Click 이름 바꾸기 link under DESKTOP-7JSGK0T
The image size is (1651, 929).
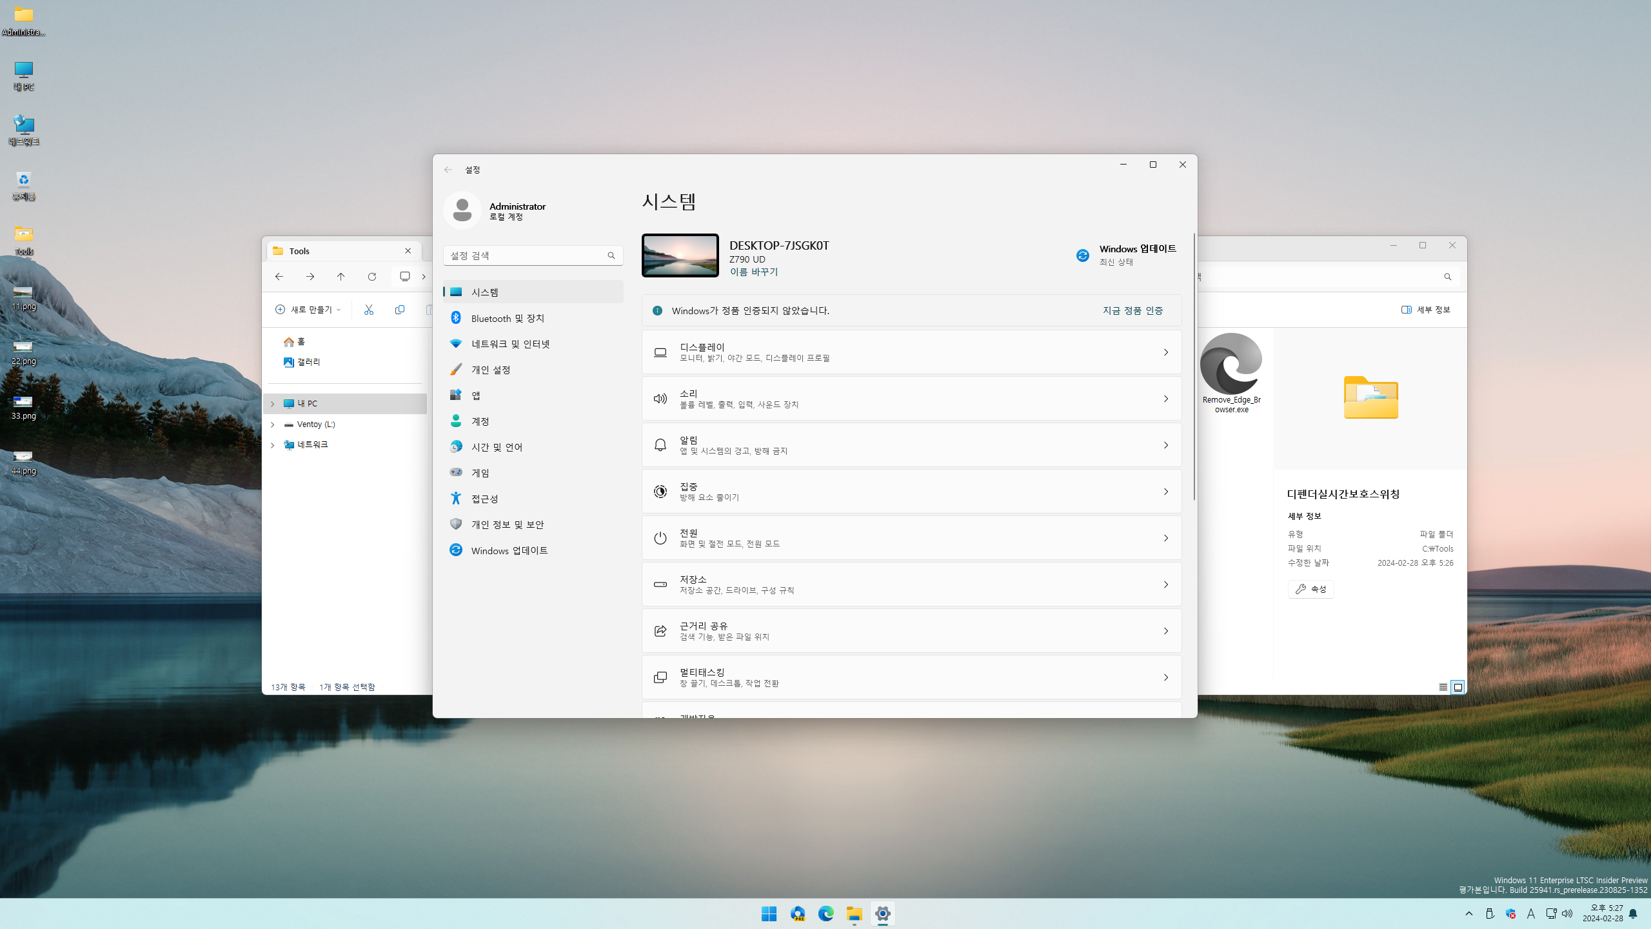coord(754,272)
